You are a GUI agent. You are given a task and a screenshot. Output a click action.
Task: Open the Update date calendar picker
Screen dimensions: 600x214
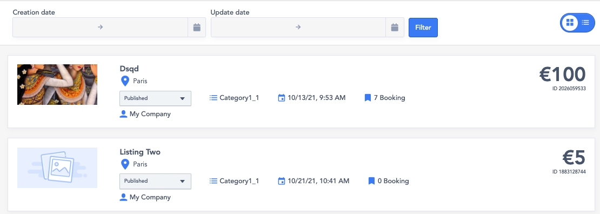(x=395, y=27)
